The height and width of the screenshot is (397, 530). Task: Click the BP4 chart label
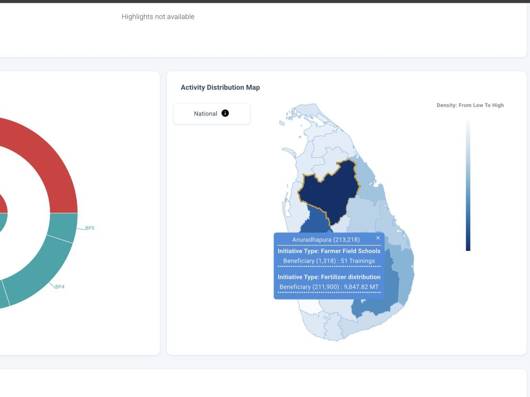60,286
